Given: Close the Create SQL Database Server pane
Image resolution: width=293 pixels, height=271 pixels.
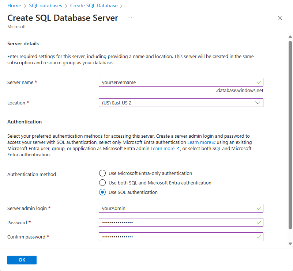Looking at the screenshot, I should [280, 18].
